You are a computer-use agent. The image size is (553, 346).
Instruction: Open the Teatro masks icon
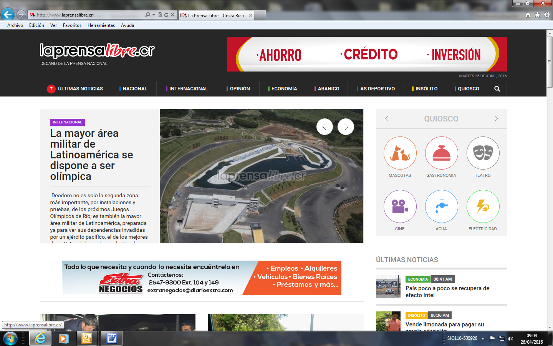pyautogui.click(x=483, y=153)
